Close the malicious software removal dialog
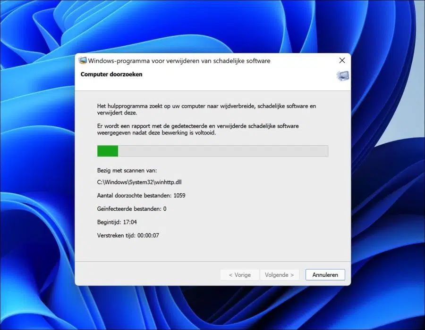The image size is (425, 330). point(342,60)
